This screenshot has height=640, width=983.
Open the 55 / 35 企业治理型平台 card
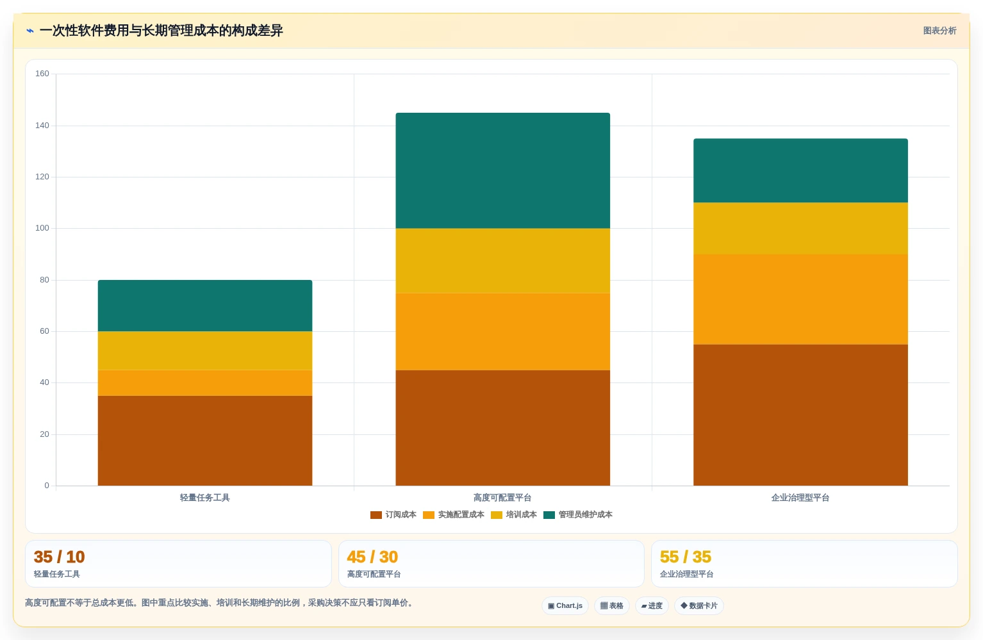point(804,564)
